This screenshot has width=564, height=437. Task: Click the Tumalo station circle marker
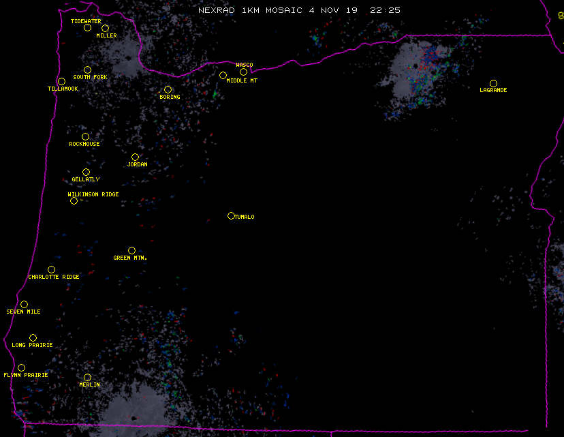231,216
